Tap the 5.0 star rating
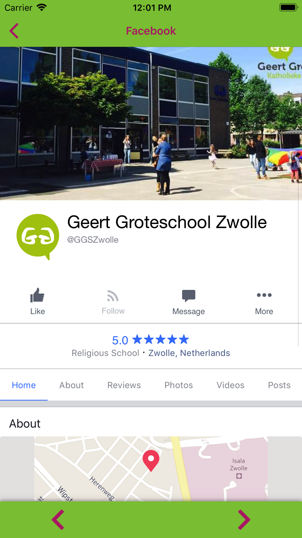The image size is (302, 538). pyautogui.click(x=150, y=340)
